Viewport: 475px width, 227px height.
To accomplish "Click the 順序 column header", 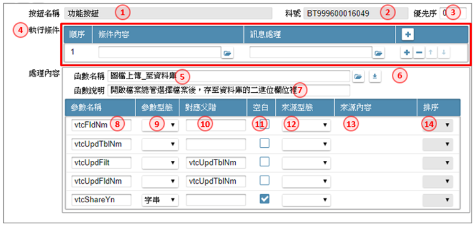I will click(78, 35).
